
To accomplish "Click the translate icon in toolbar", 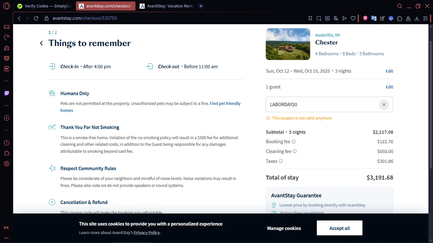I will 336,18.
